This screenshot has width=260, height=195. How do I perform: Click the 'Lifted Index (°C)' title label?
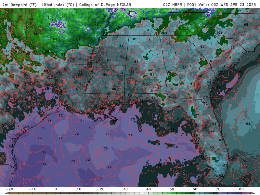click(58, 5)
